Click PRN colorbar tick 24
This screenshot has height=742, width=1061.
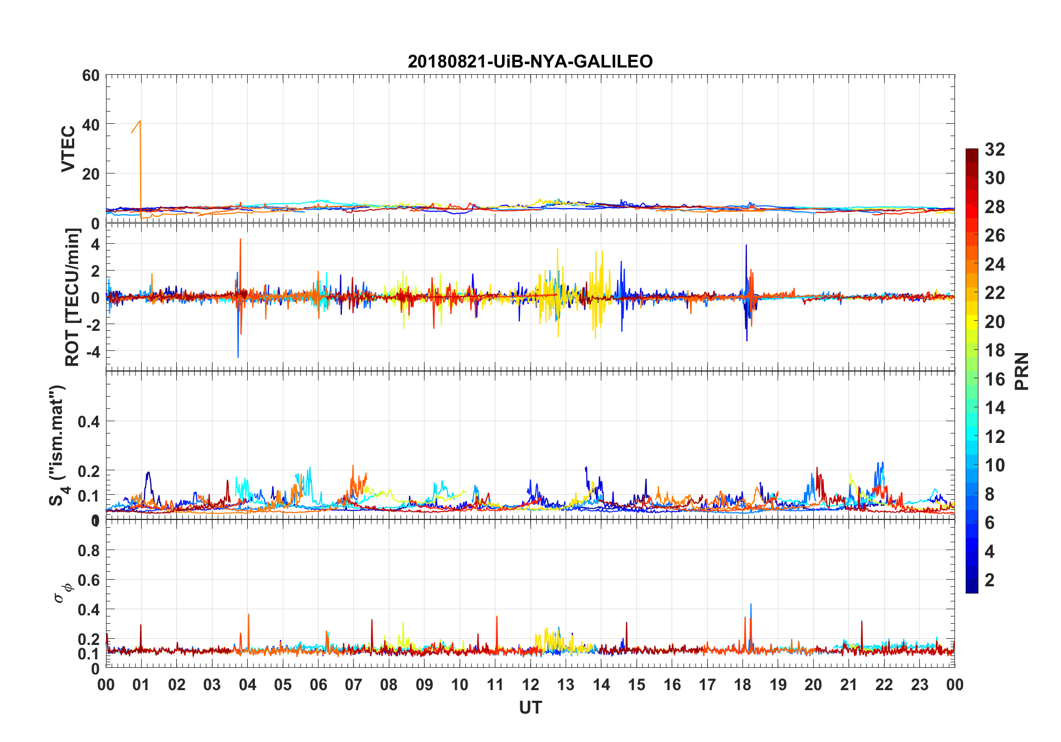click(x=995, y=264)
